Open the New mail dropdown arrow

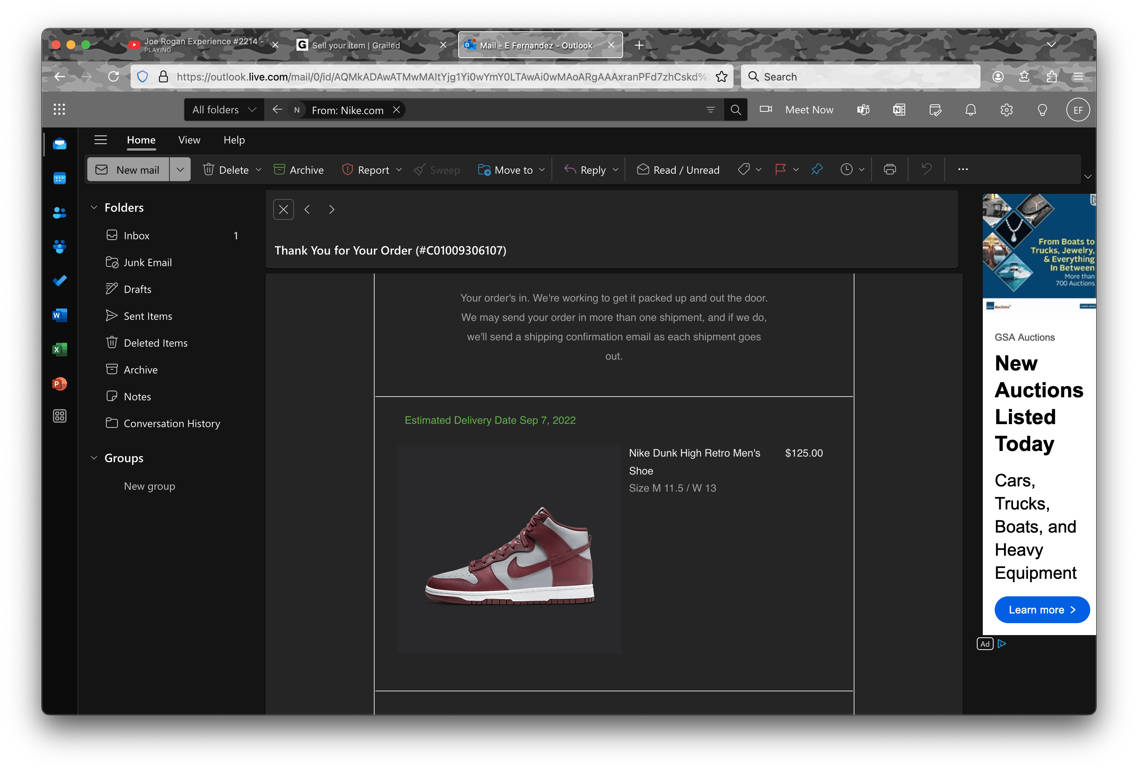point(180,170)
